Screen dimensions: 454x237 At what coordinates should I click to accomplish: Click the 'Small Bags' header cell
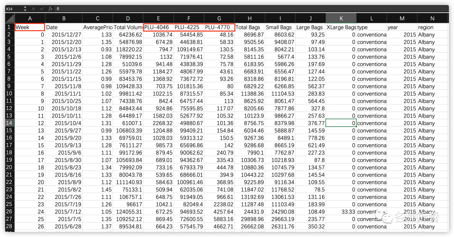click(280, 27)
